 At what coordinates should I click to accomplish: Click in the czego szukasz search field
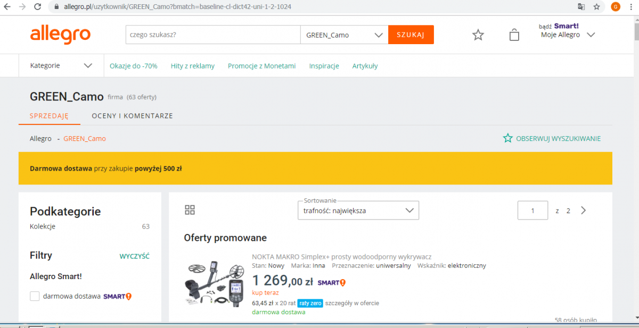click(x=213, y=35)
